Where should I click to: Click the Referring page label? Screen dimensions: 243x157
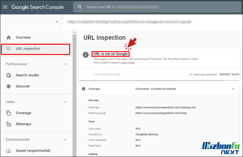97,113
